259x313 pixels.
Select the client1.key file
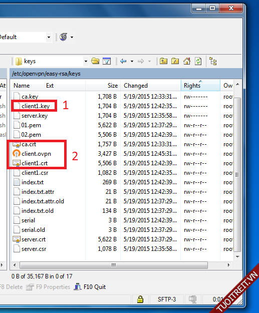(x=36, y=106)
